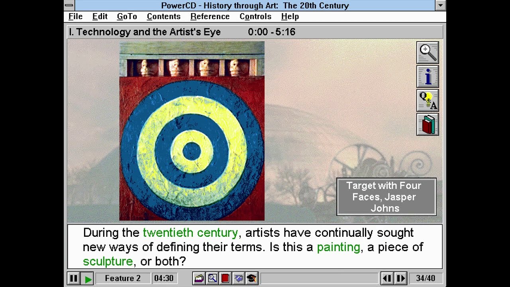Open the Q&A icon
Screen dimensions: 510x287
pyautogui.click(x=428, y=100)
